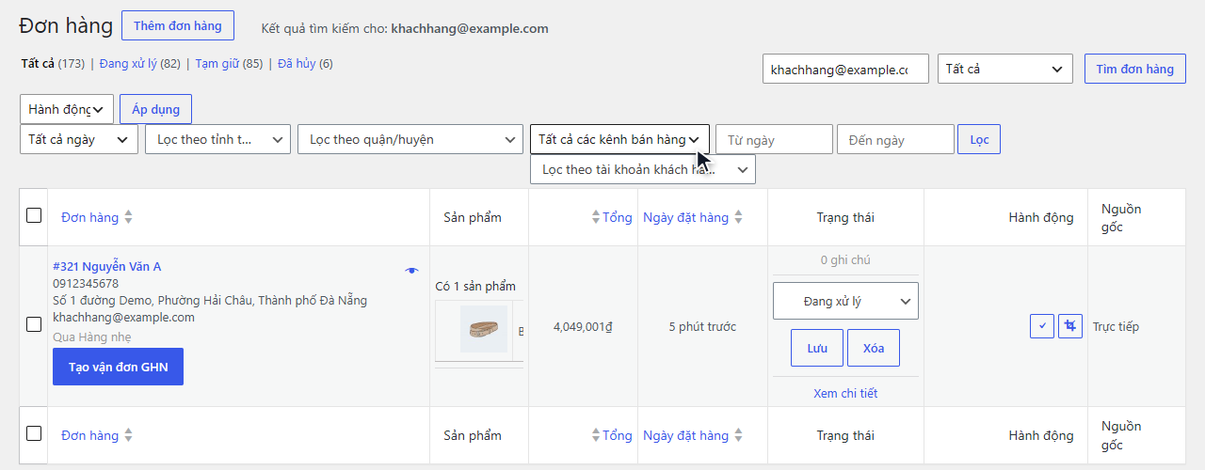Open Lọc theo tài khoản khách hàng dropdown

pos(642,169)
